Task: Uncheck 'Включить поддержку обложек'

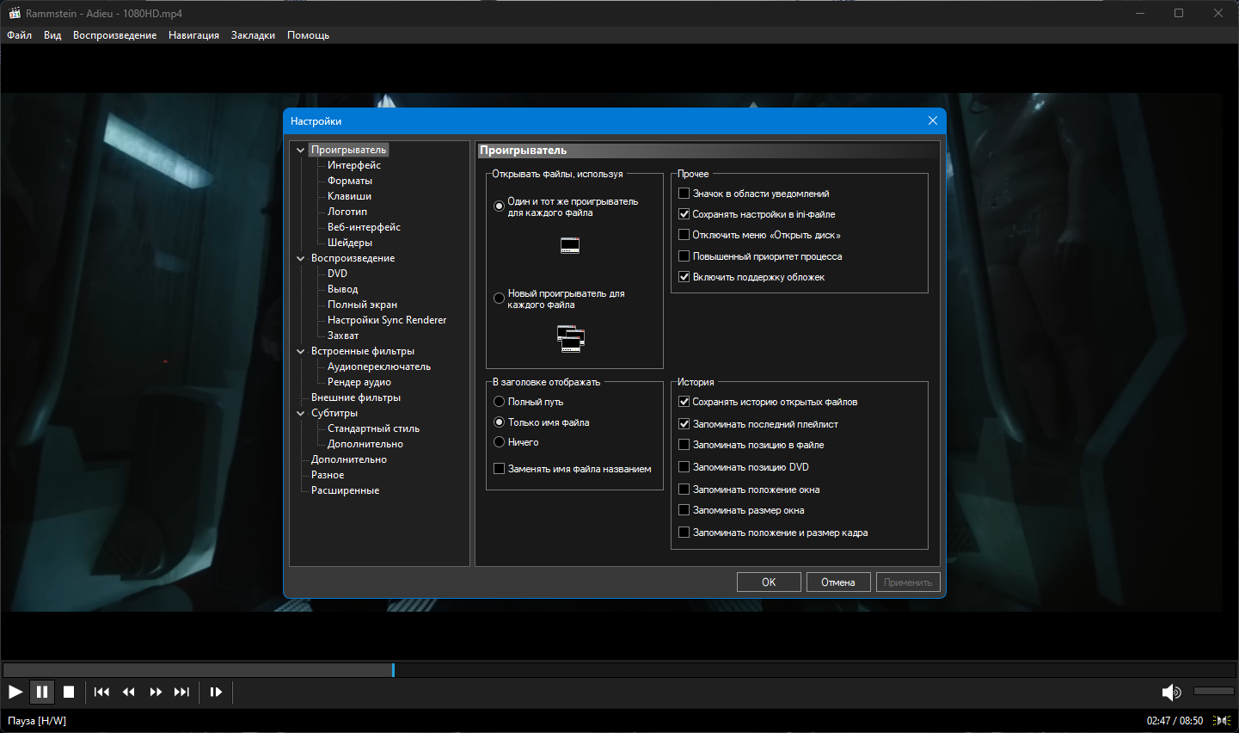Action: click(684, 277)
